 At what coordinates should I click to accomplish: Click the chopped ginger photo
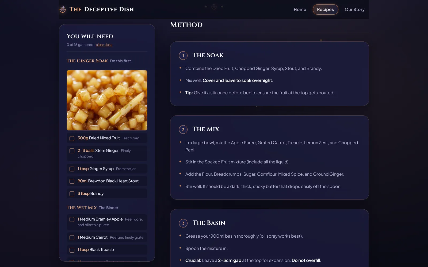[x=107, y=100]
